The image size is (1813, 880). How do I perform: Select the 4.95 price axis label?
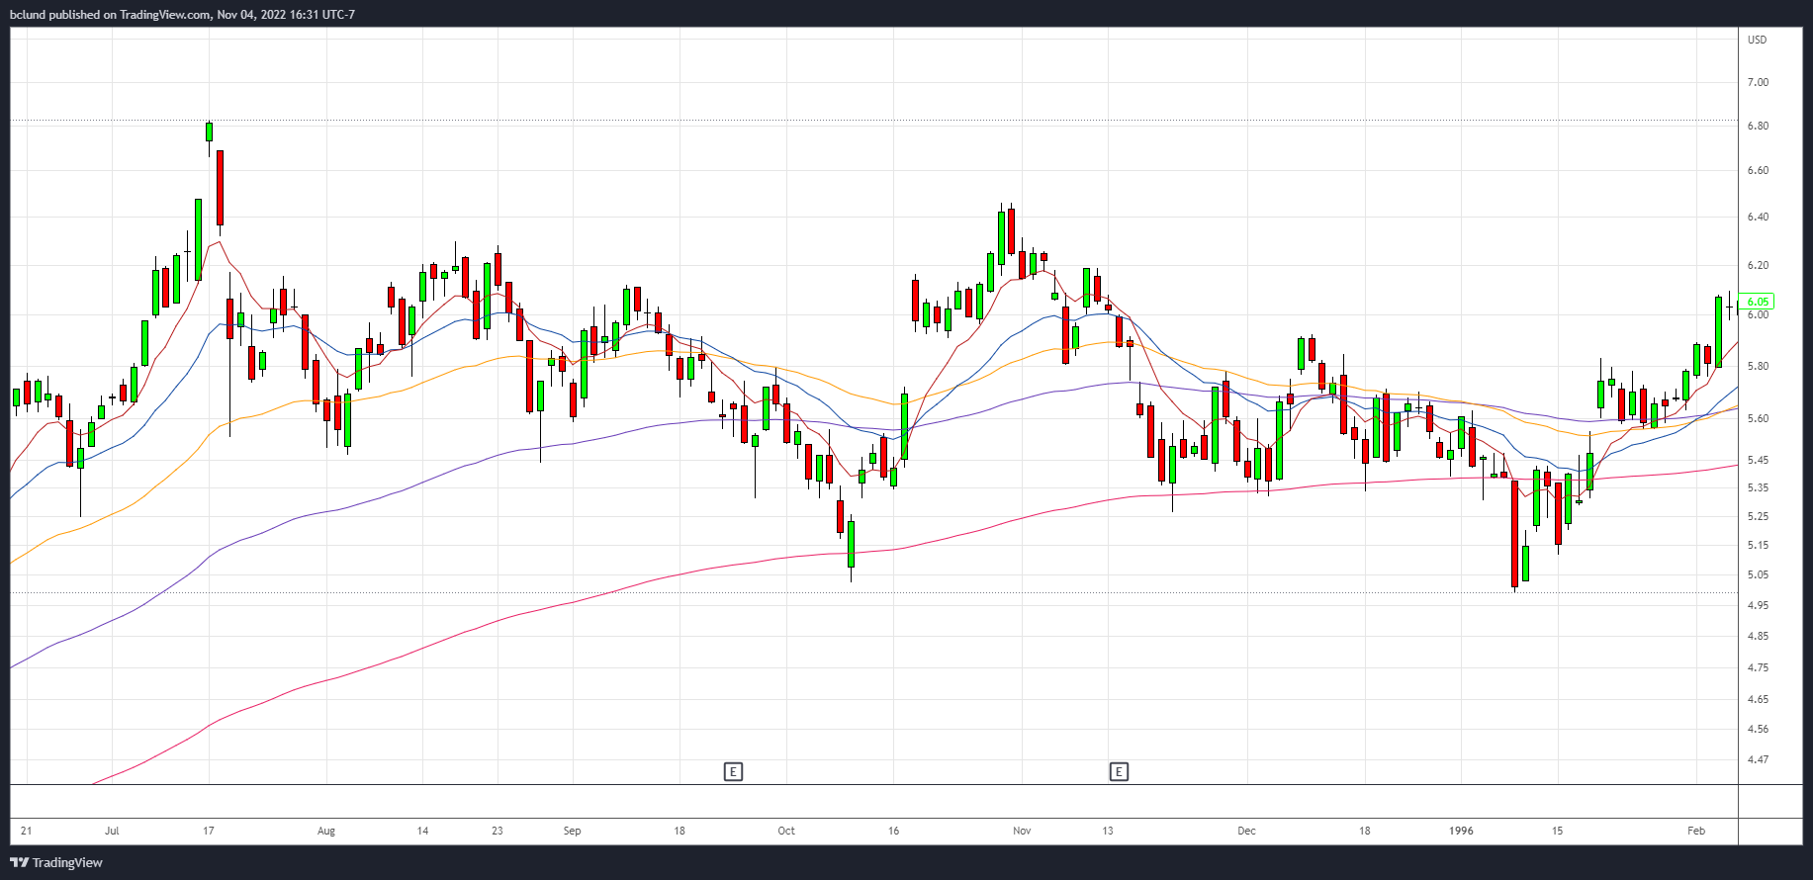pyautogui.click(x=1758, y=605)
